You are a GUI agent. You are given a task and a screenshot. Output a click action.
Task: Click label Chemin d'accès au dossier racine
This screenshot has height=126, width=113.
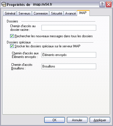click(x=23, y=28)
